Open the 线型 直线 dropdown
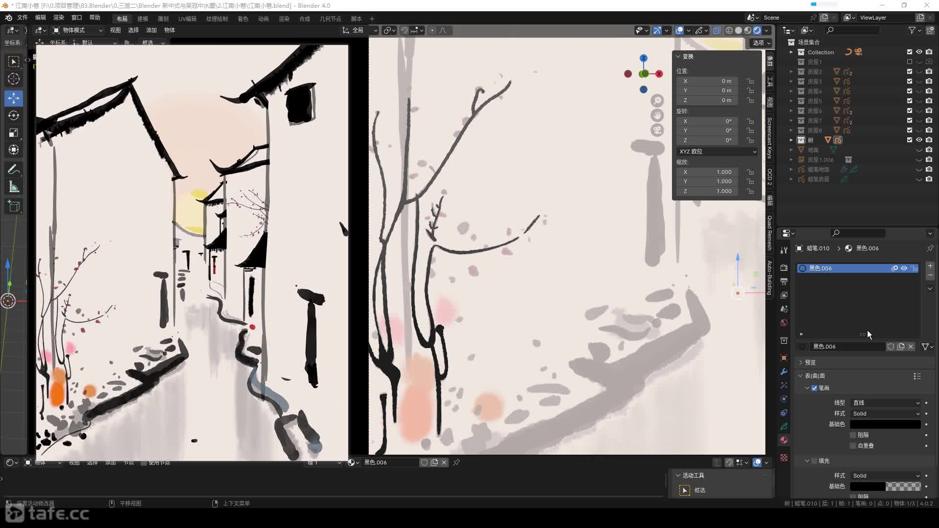Image resolution: width=939 pixels, height=528 pixels. (x=886, y=403)
